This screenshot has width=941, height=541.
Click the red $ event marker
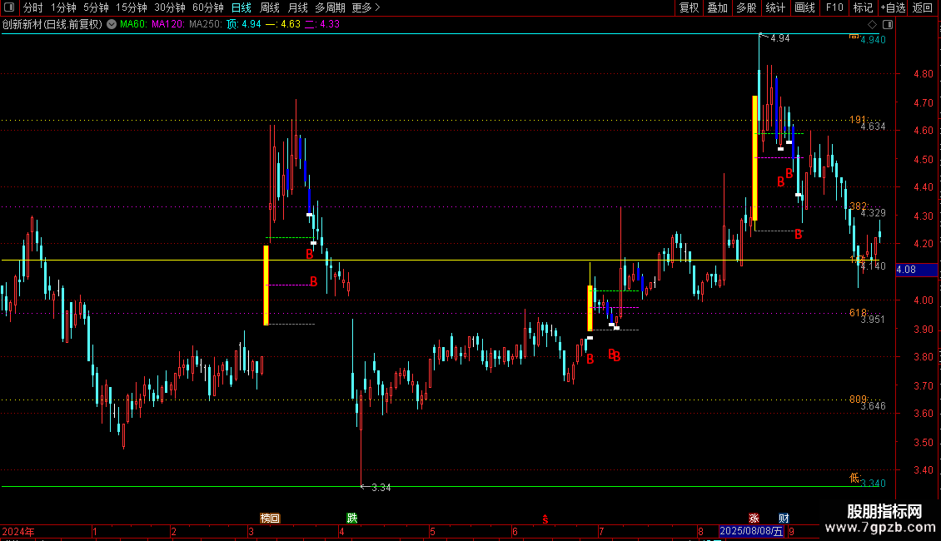[x=545, y=519]
